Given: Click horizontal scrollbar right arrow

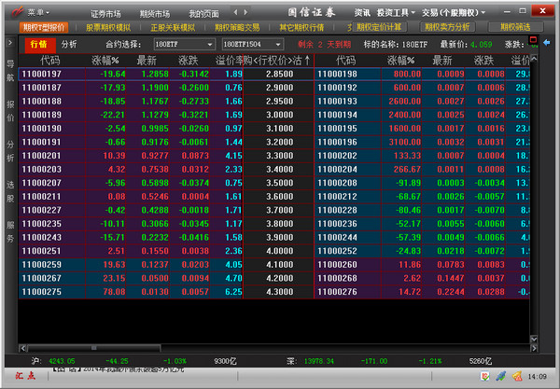Looking at the screenshot, I should (534, 348).
